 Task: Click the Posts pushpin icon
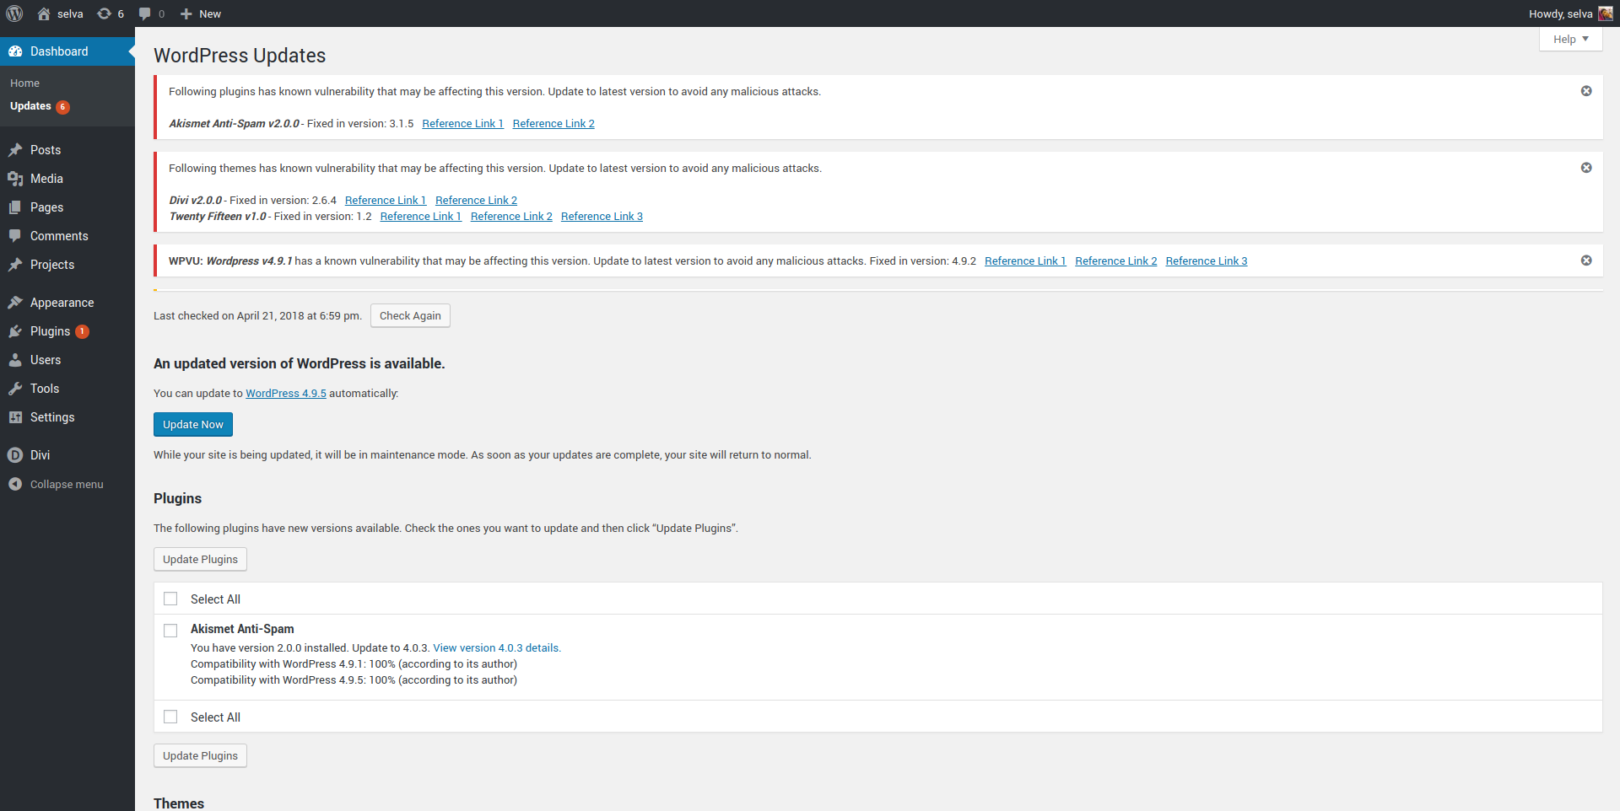click(x=15, y=150)
